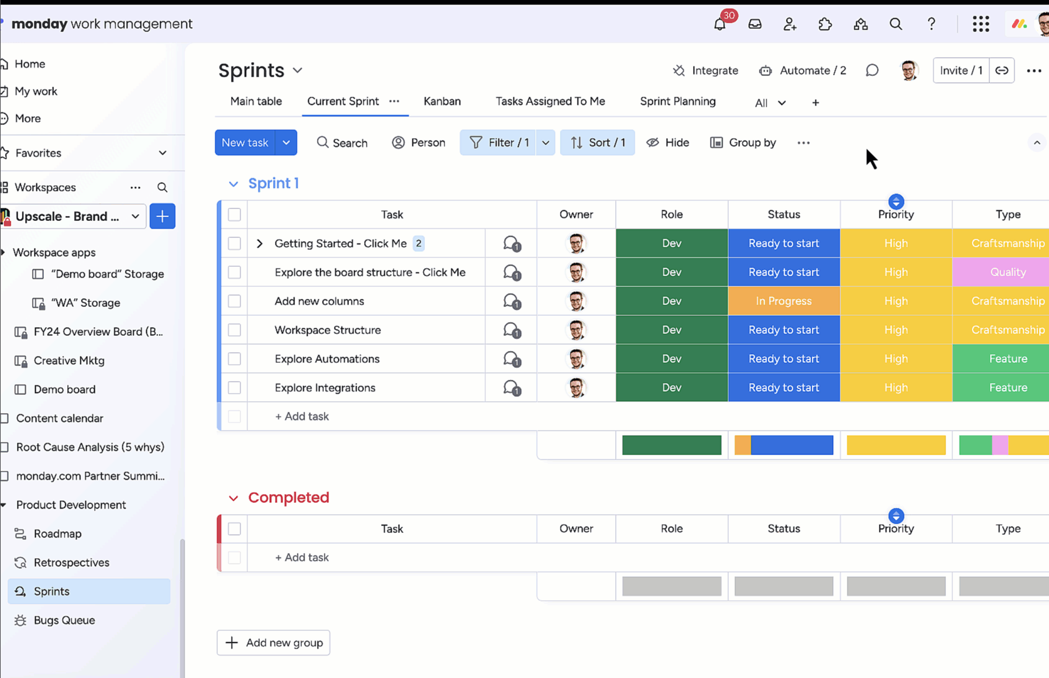Open the All views dropdown
This screenshot has width=1049, height=678.
[770, 103]
